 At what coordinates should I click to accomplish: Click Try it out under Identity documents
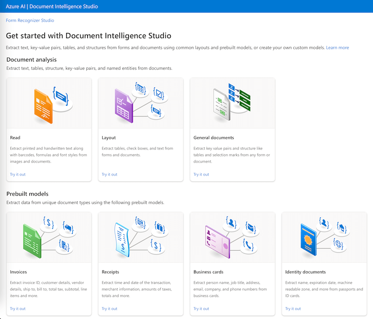pos(293,309)
